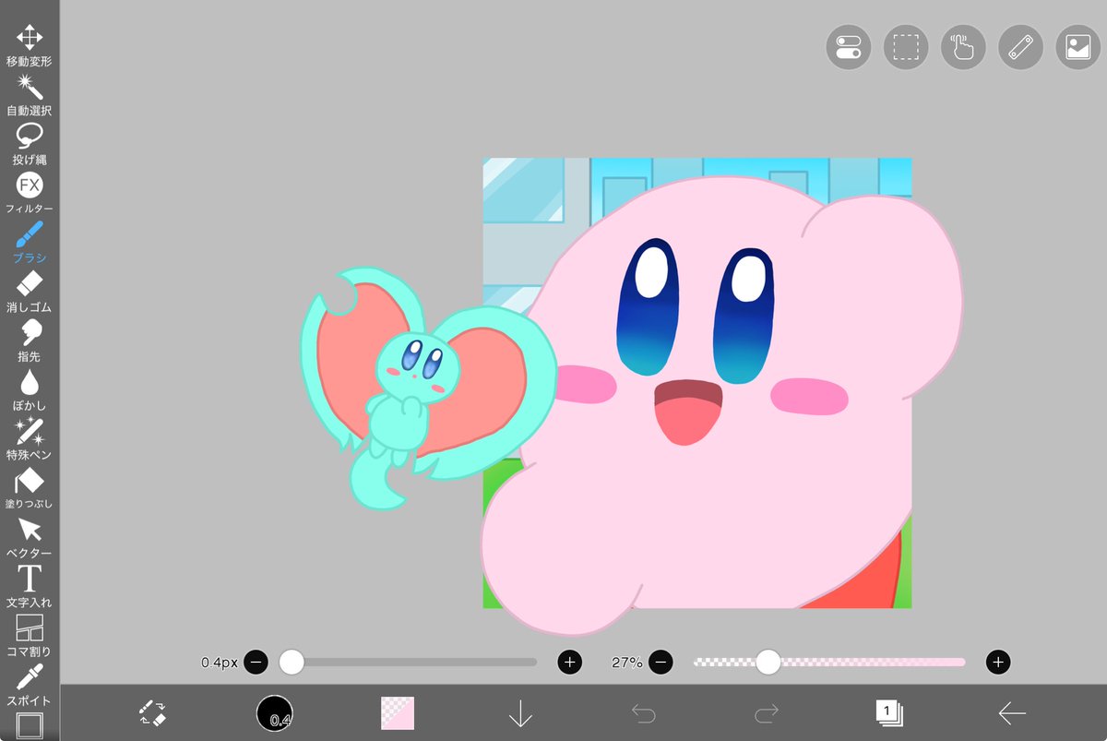Viewport: 1107px width, 741px height.
Task: Select the Special Pen (特殊ペン) tool
Action: (x=30, y=440)
